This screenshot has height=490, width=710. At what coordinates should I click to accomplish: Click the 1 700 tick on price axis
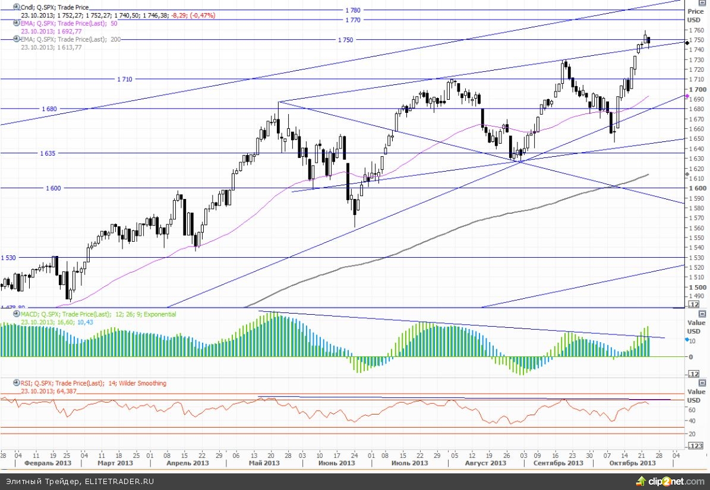(698, 90)
